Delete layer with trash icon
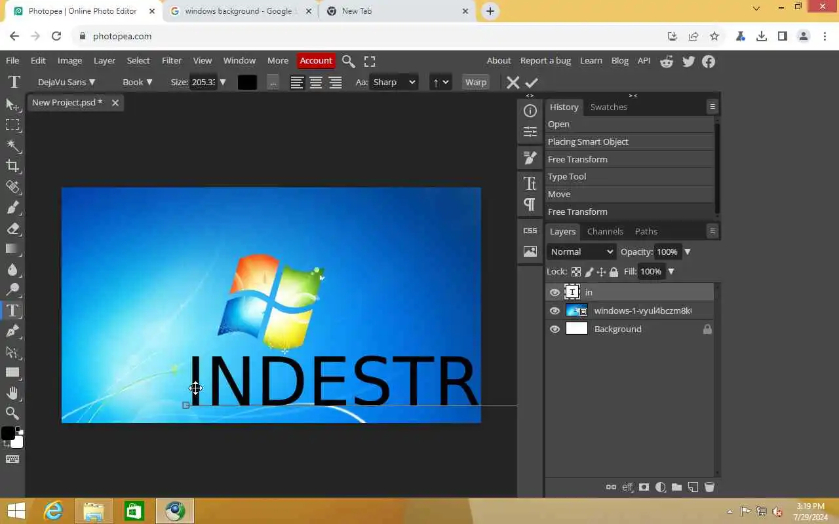Image resolution: width=839 pixels, height=524 pixels. [709, 487]
